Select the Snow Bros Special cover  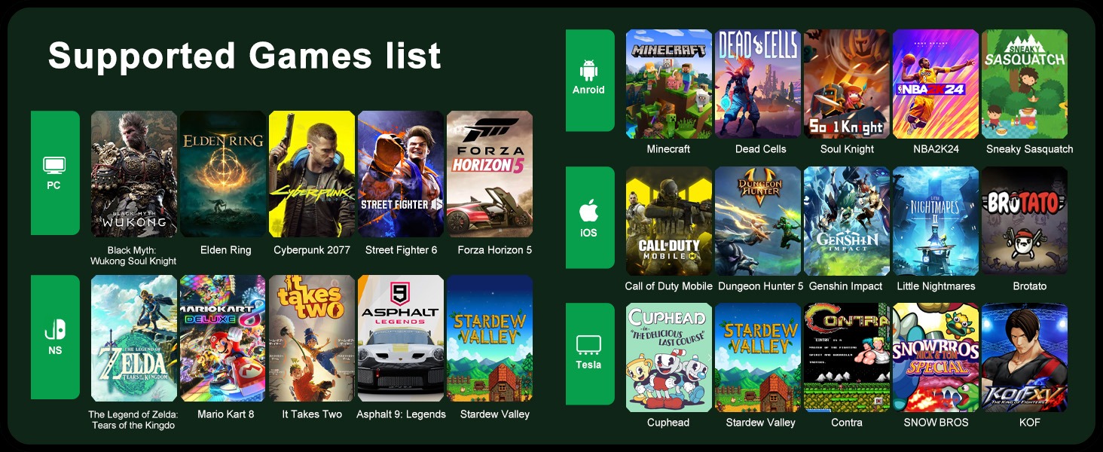936,357
